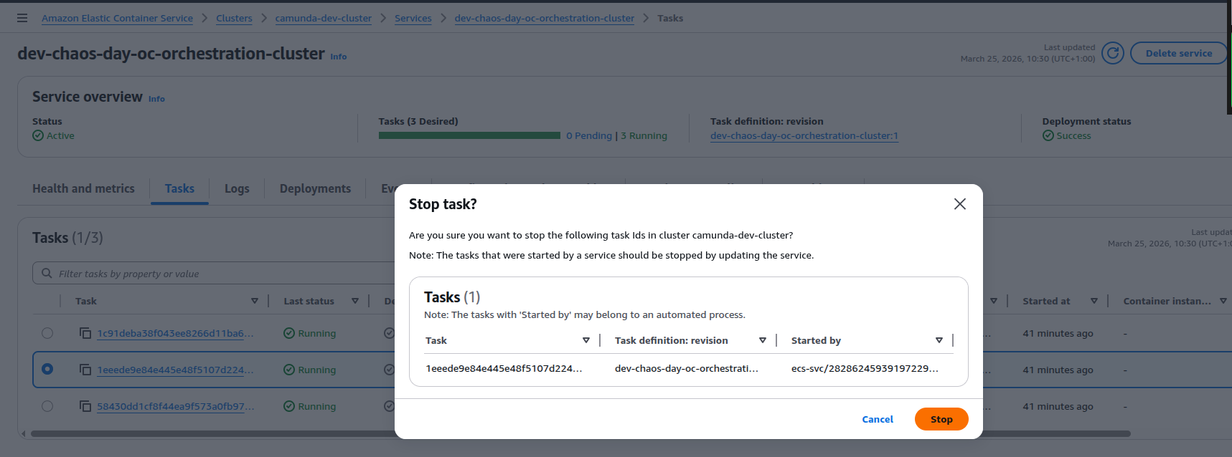Image resolution: width=1232 pixels, height=457 pixels.
Task: Go to Clusters breadcrumb link
Action: (234, 18)
